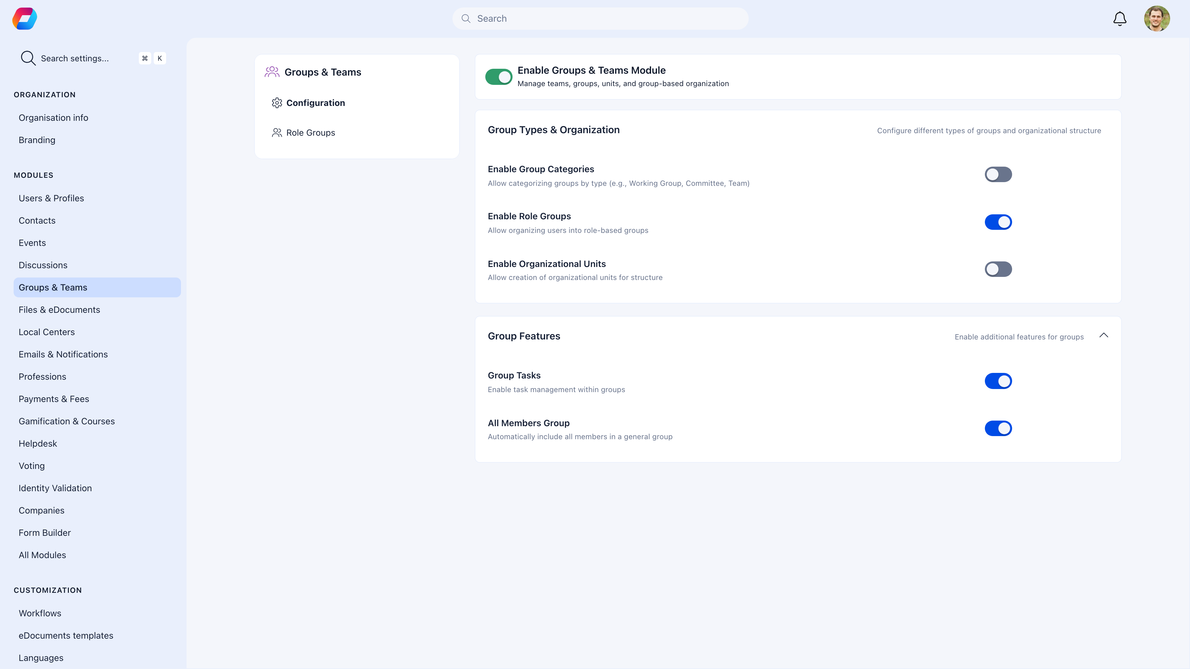The height and width of the screenshot is (669, 1190).
Task: Enable Organizational Units
Action: point(998,269)
